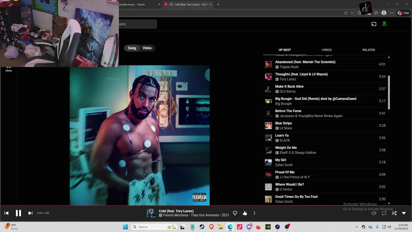Close the Cold (feat. Tory Lanez) tab

click(x=211, y=5)
